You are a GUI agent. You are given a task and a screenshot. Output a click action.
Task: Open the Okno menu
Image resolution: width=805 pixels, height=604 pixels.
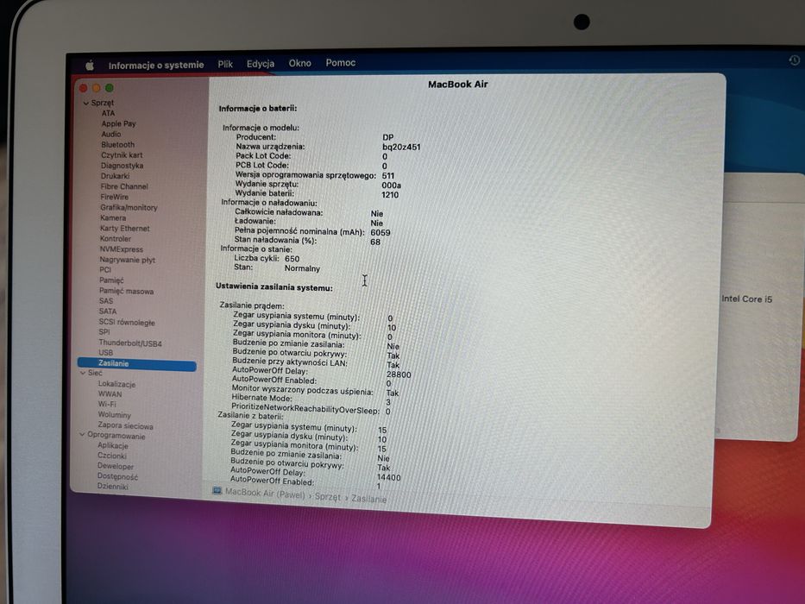coord(299,63)
